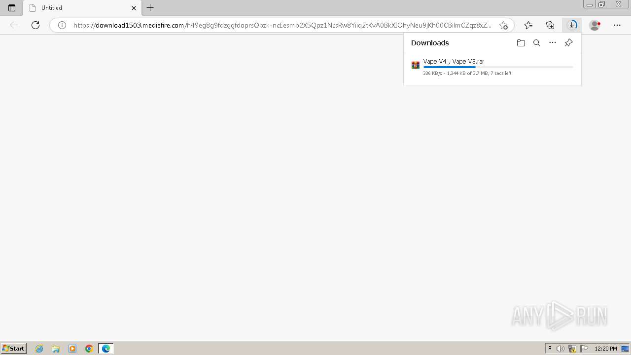Image resolution: width=631 pixels, height=355 pixels.
Task: Toggle the Downloads toolbar button
Action: 572,25
